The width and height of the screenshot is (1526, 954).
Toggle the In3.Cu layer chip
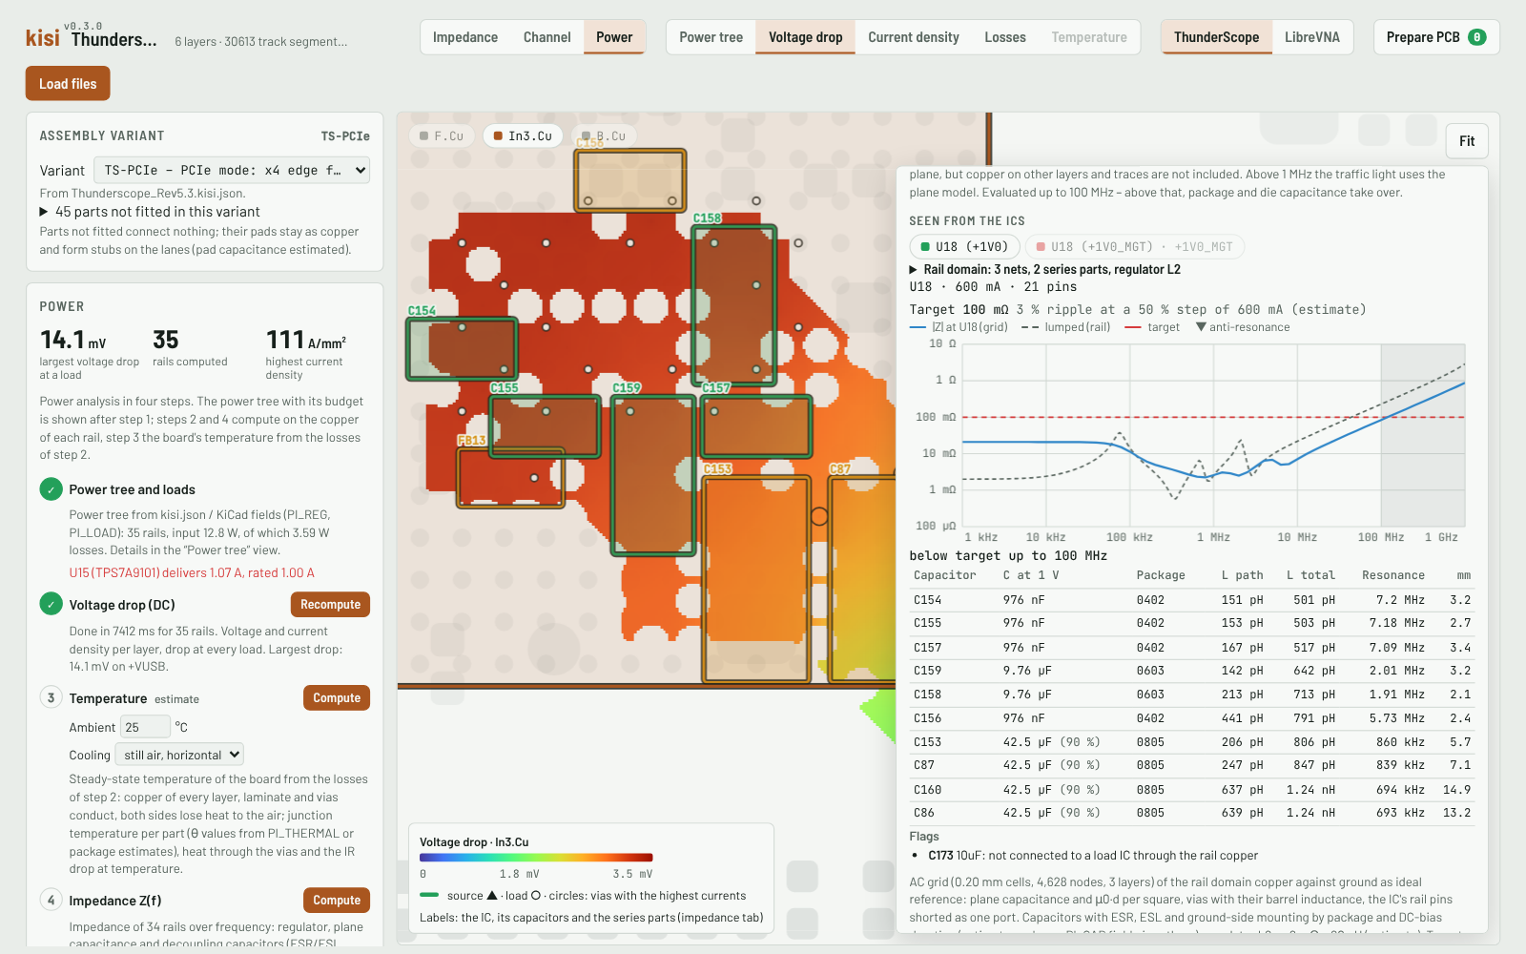[x=523, y=136]
